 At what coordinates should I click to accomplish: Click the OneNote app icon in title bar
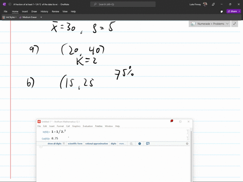5,5
